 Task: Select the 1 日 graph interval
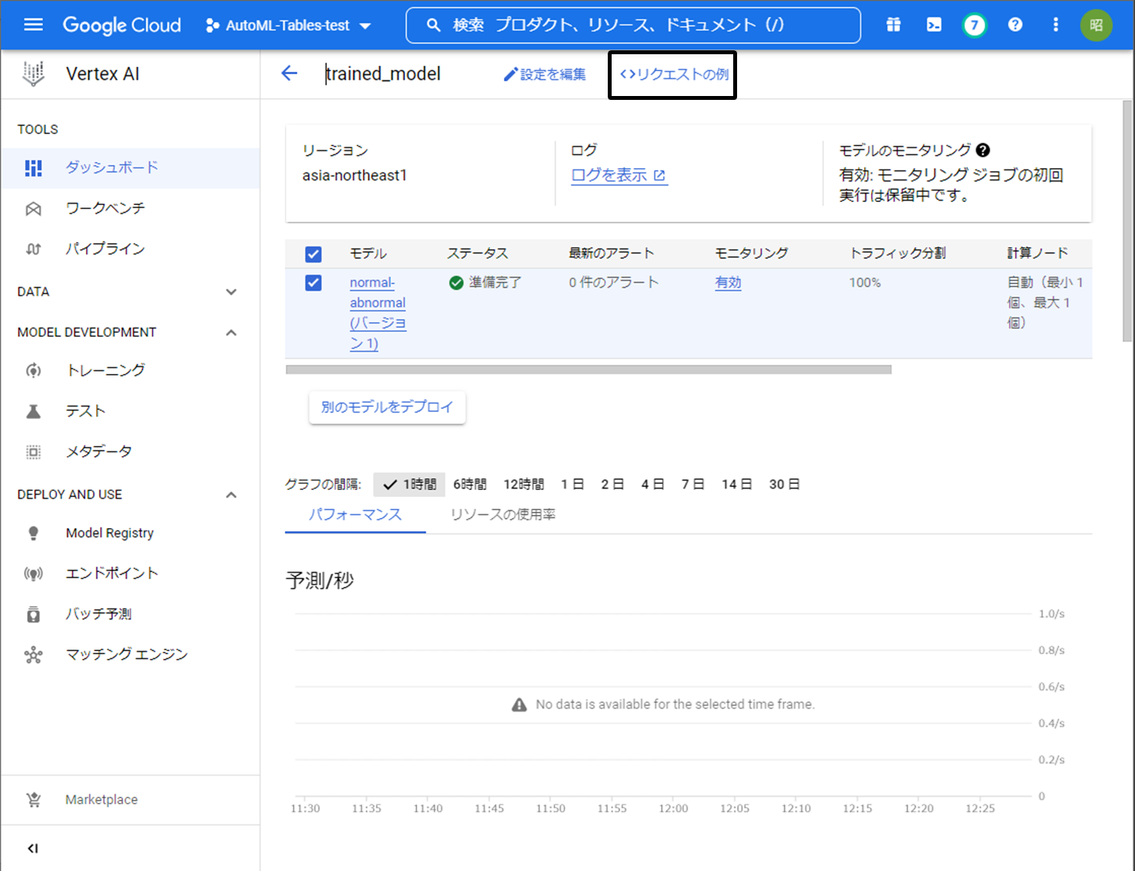pyautogui.click(x=573, y=484)
